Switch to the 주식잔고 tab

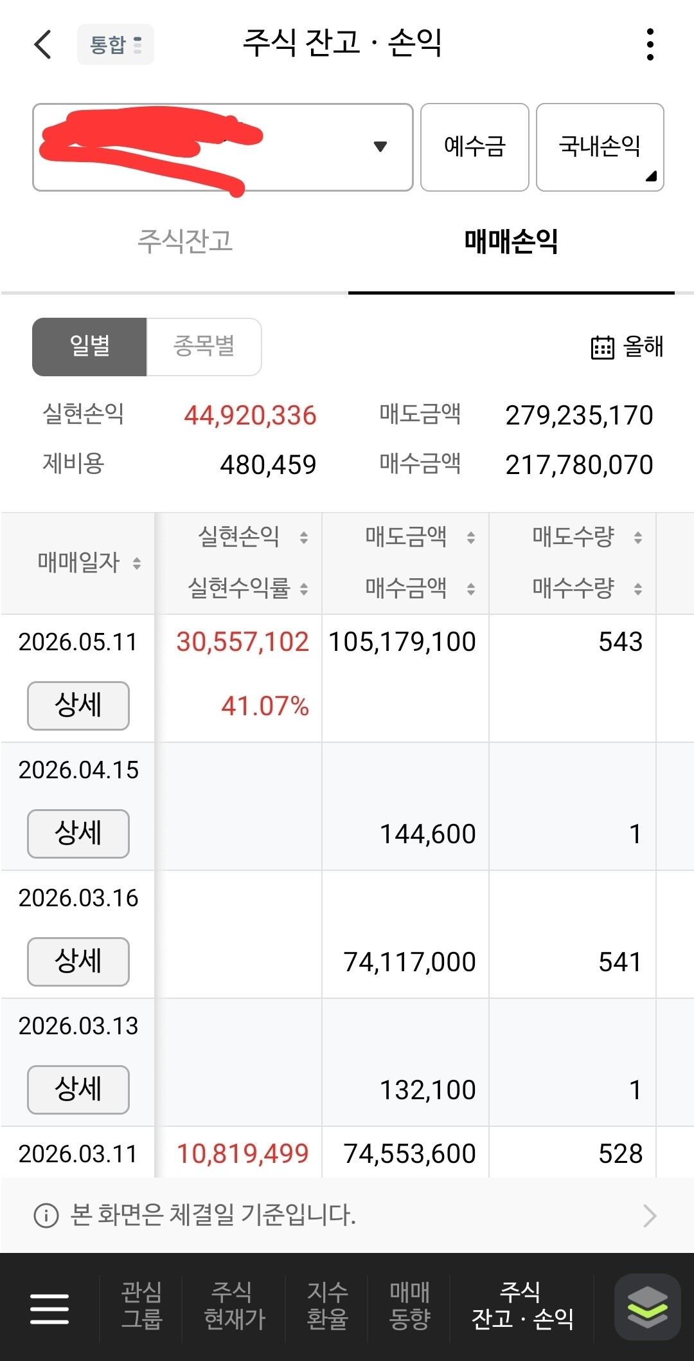(x=185, y=241)
